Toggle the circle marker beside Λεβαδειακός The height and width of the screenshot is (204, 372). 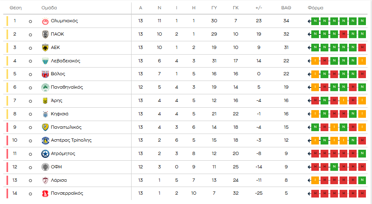pos(30,61)
